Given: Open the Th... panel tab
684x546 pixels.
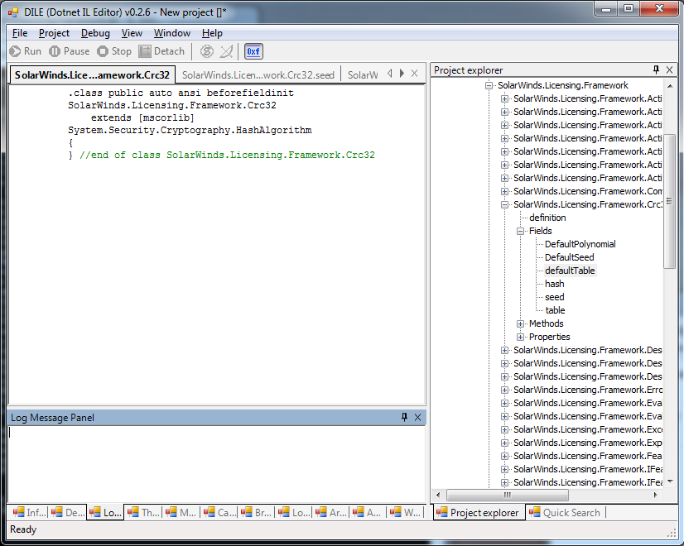Looking at the screenshot, I should (143, 512).
